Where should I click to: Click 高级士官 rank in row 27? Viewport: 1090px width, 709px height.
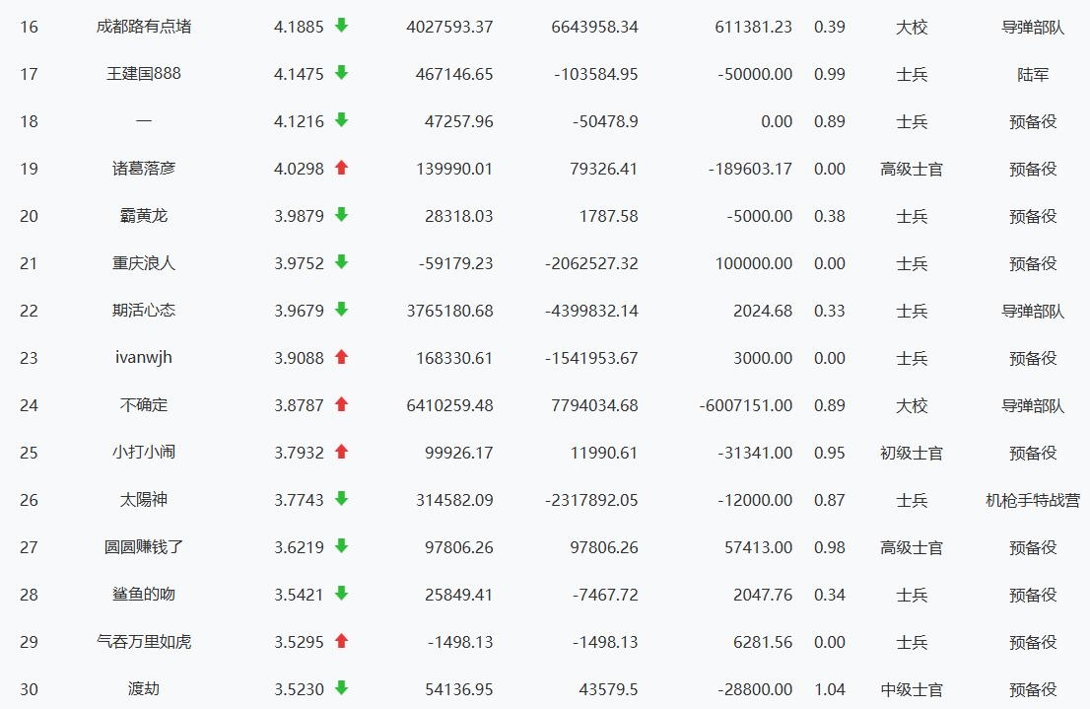(912, 547)
